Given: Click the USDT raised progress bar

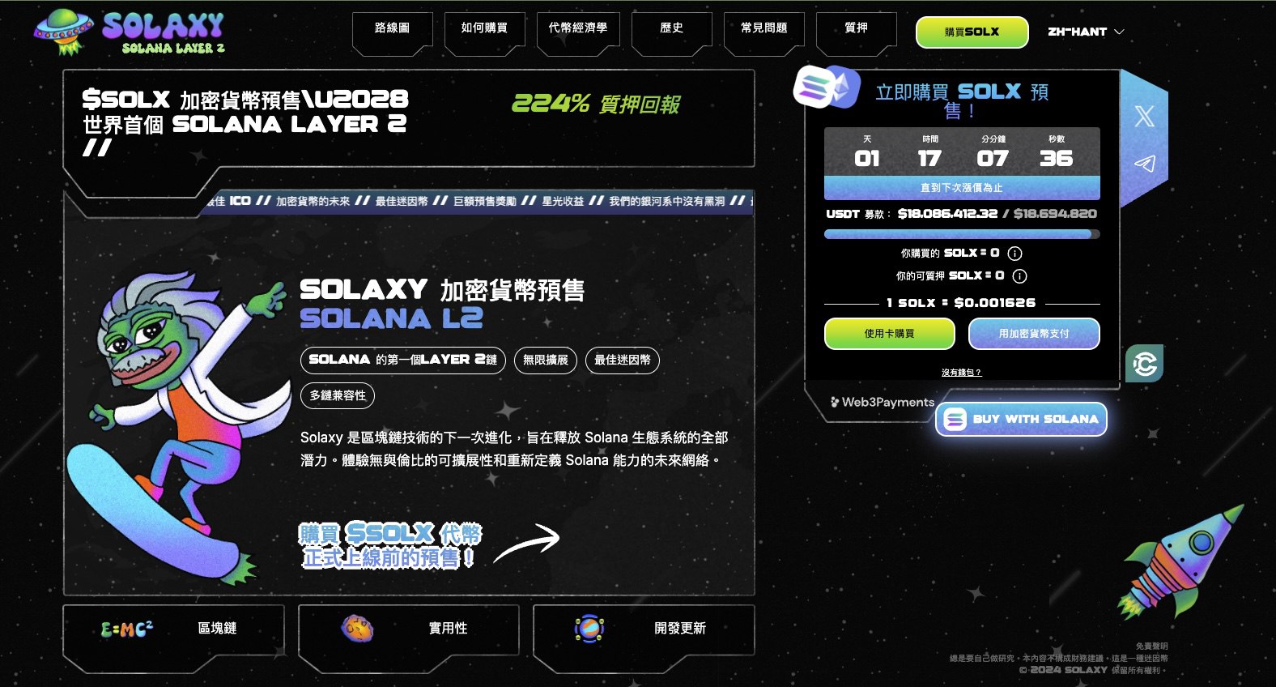Looking at the screenshot, I should pos(962,234).
